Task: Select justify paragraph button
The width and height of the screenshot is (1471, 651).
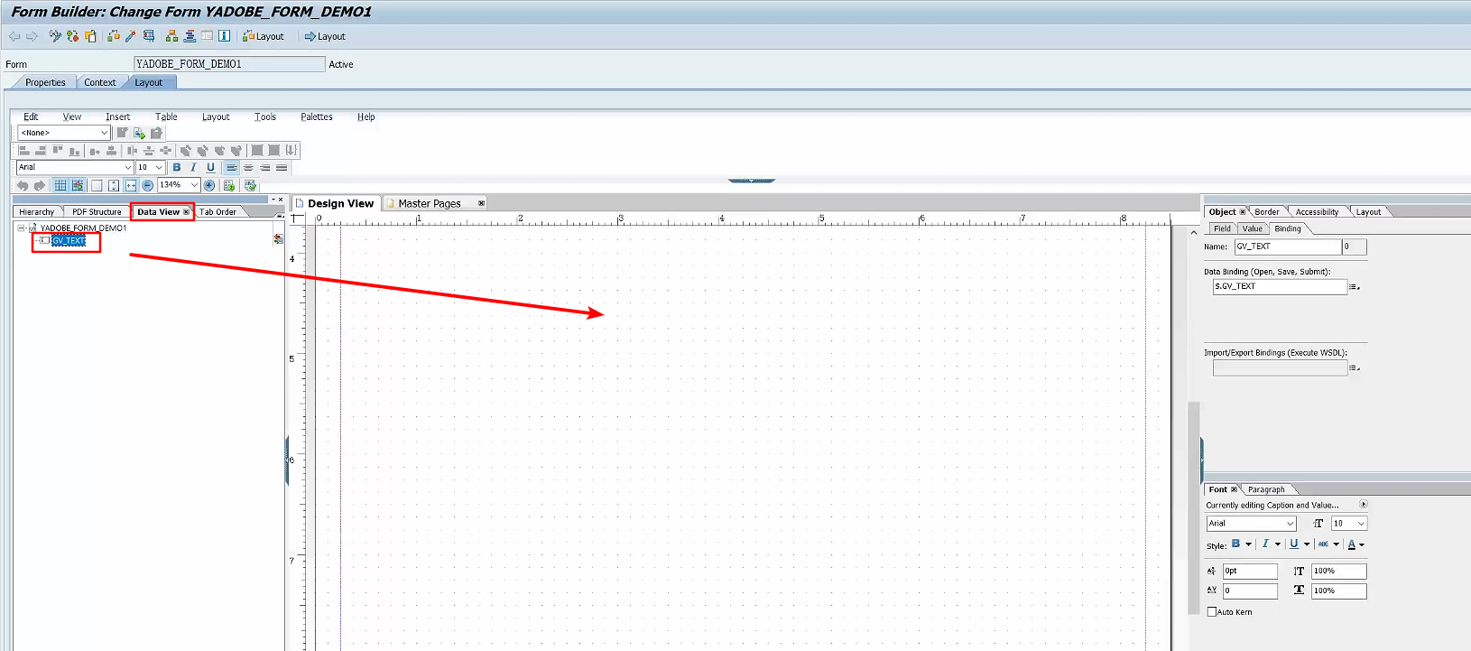Action: [282, 167]
